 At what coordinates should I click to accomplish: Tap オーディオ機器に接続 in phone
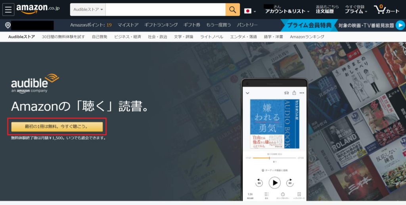[x=274, y=170]
